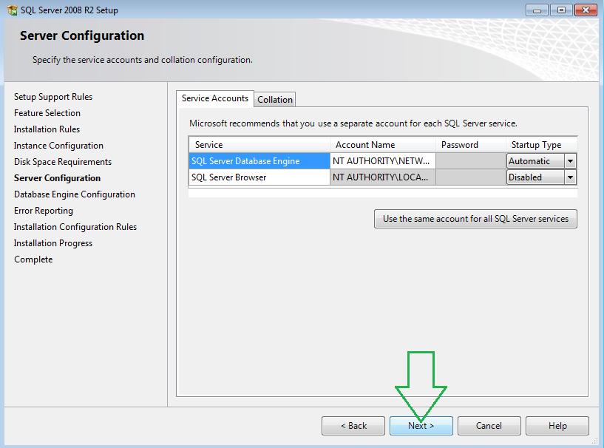Close the SQL Server Setup window
This screenshot has width=604, height=448.
coord(586,10)
